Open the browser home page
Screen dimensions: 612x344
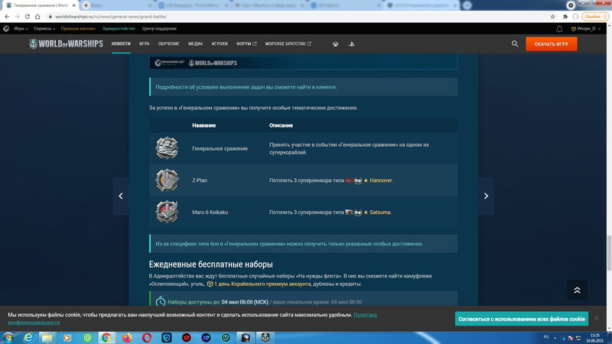pyautogui.click(x=37, y=16)
